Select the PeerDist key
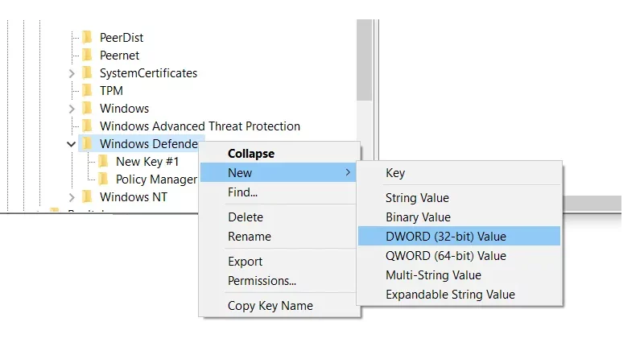The width and height of the screenshot is (644, 359). [x=122, y=38]
